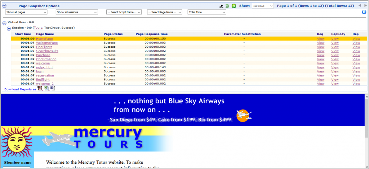View Req for the FindFlights row
This screenshot has width=369, height=169.
click(x=320, y=47)
